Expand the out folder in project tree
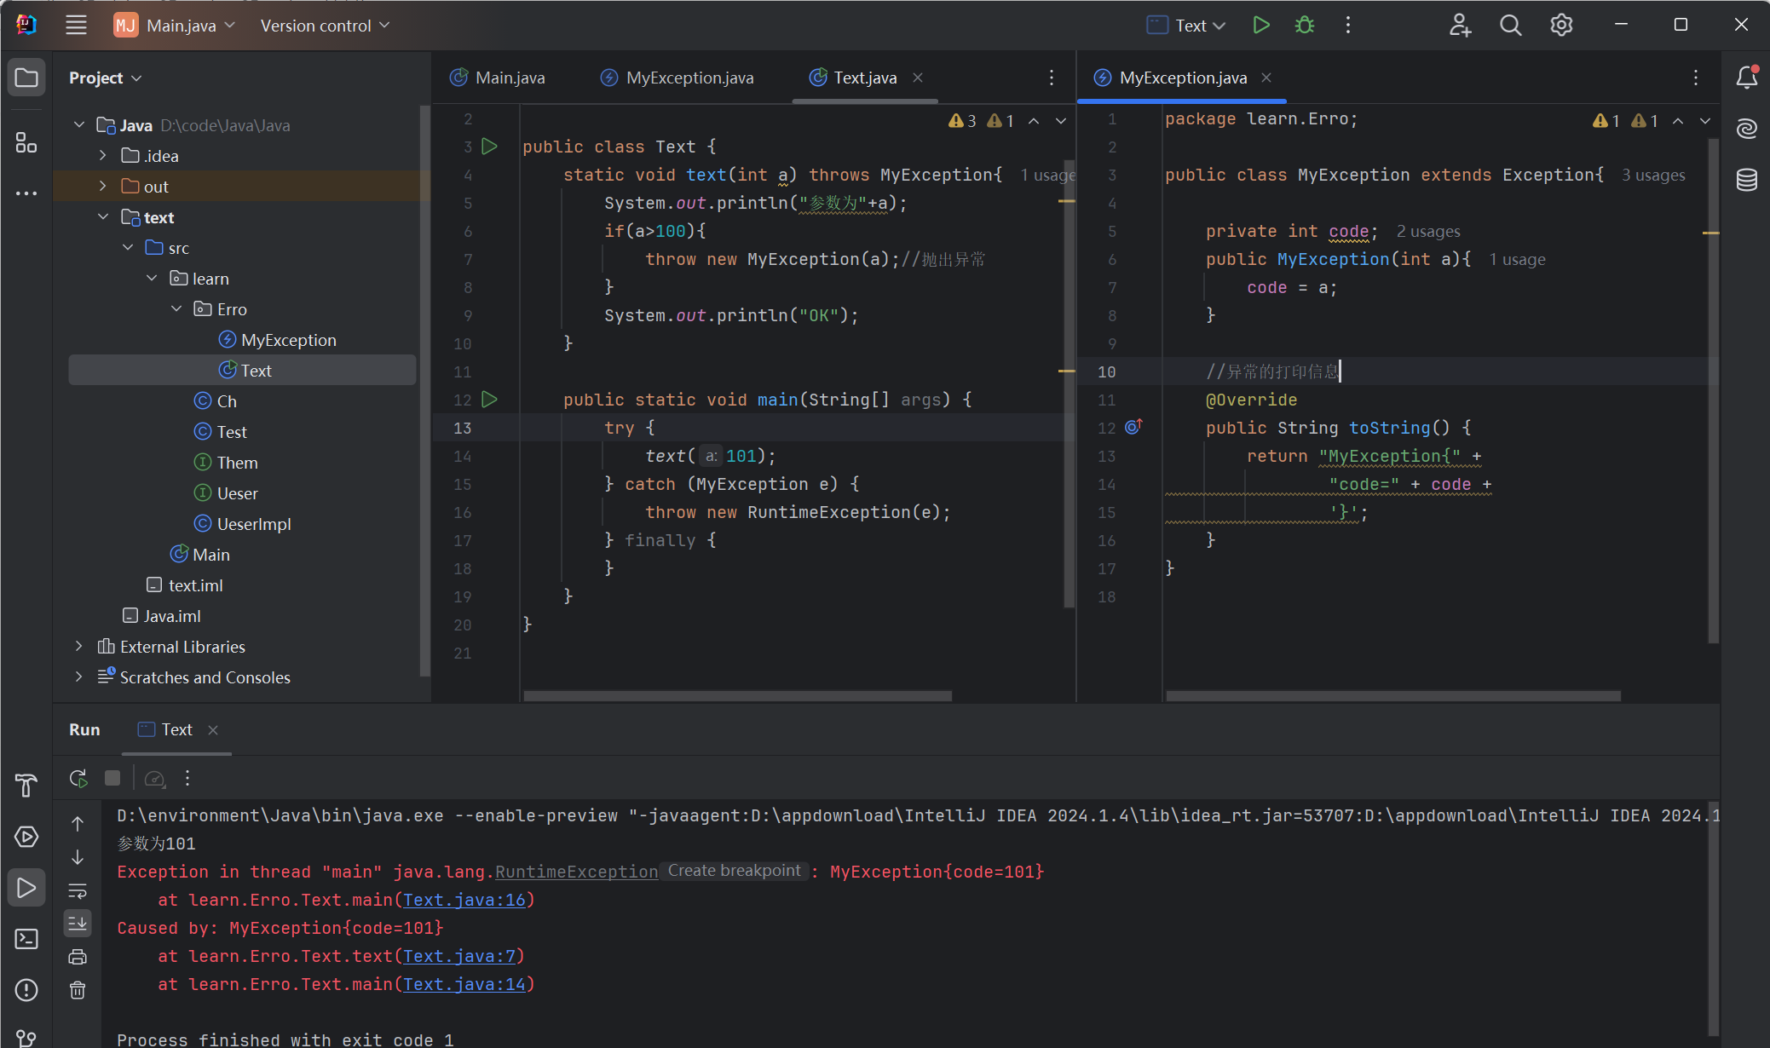This screenshot has width=1770, height=1048. tap(103, 186)
